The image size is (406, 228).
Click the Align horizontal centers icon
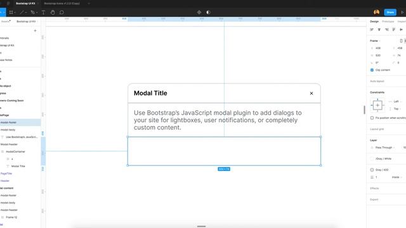[x=379, y=30]
